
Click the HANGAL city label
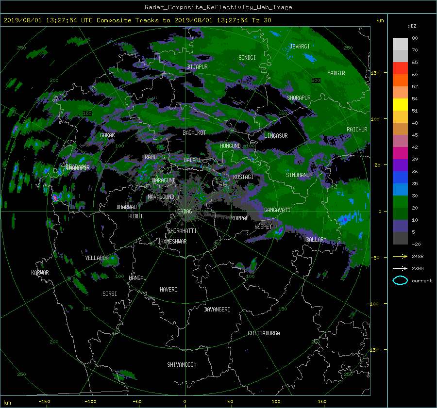click(137, 278)
